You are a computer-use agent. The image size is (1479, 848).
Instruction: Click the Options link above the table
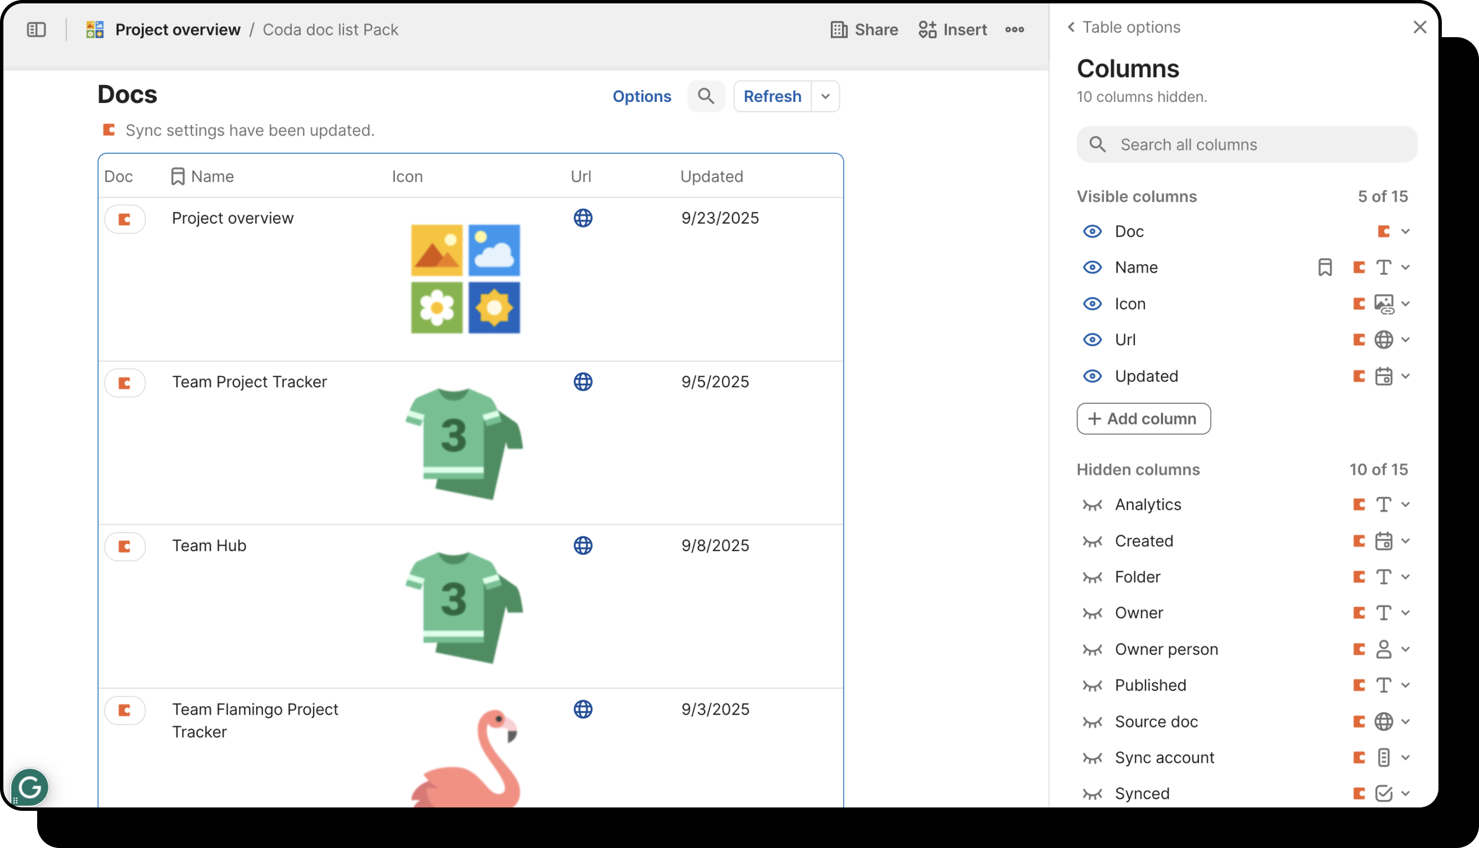pyautogui.click(x=642, y=96)
